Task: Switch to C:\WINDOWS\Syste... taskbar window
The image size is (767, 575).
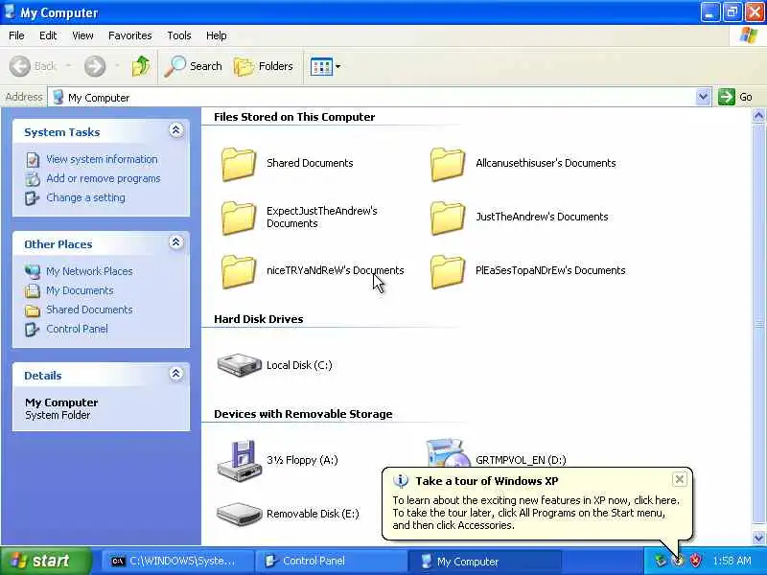Action: pyautogui.click(x=176, y=561)
